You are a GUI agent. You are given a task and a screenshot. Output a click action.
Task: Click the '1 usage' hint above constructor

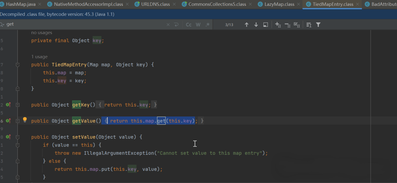[39, 57]
